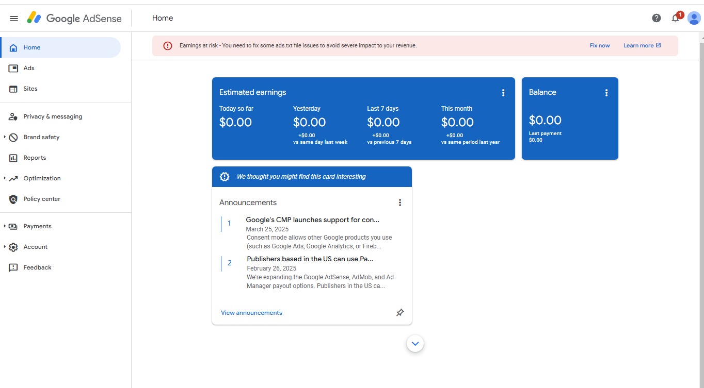Viewport: 704px width, 388px height.
Task: Open the user account avatar
Action: (x=694, y=18)
